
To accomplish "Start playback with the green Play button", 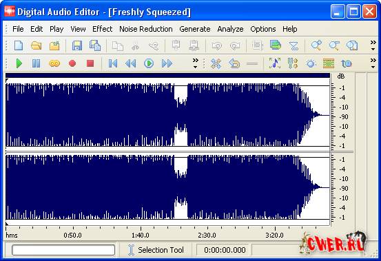I will click(19, 63).
